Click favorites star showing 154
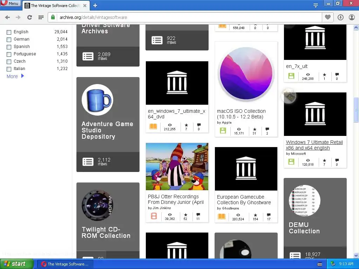The width and height of the screenshot is (359, 269). [255, 215]
